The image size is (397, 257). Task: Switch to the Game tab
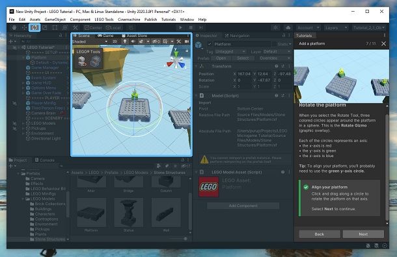coord(105,36)
